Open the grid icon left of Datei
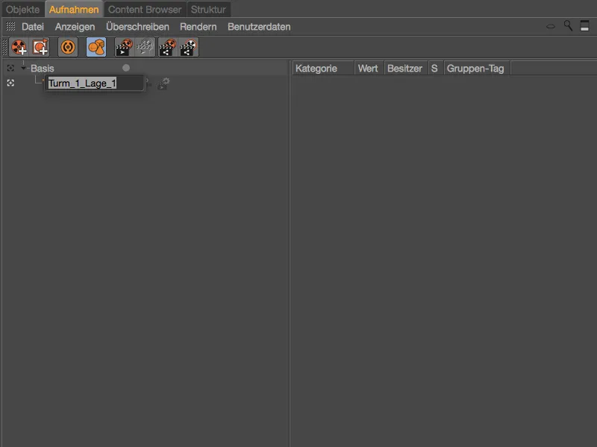Viewport: 597px width, 447px height. click(10, 26)
